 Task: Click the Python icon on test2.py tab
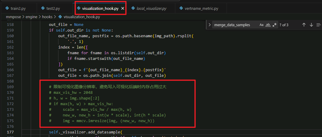43,8
